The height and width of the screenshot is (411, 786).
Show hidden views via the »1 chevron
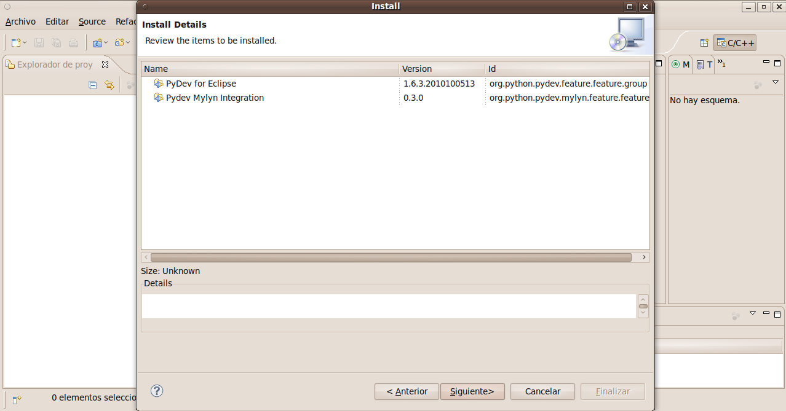721,63
